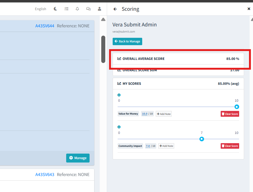The image size is (253, 192).
Task: Select the English language option
Action: click(x=40, y=9)
